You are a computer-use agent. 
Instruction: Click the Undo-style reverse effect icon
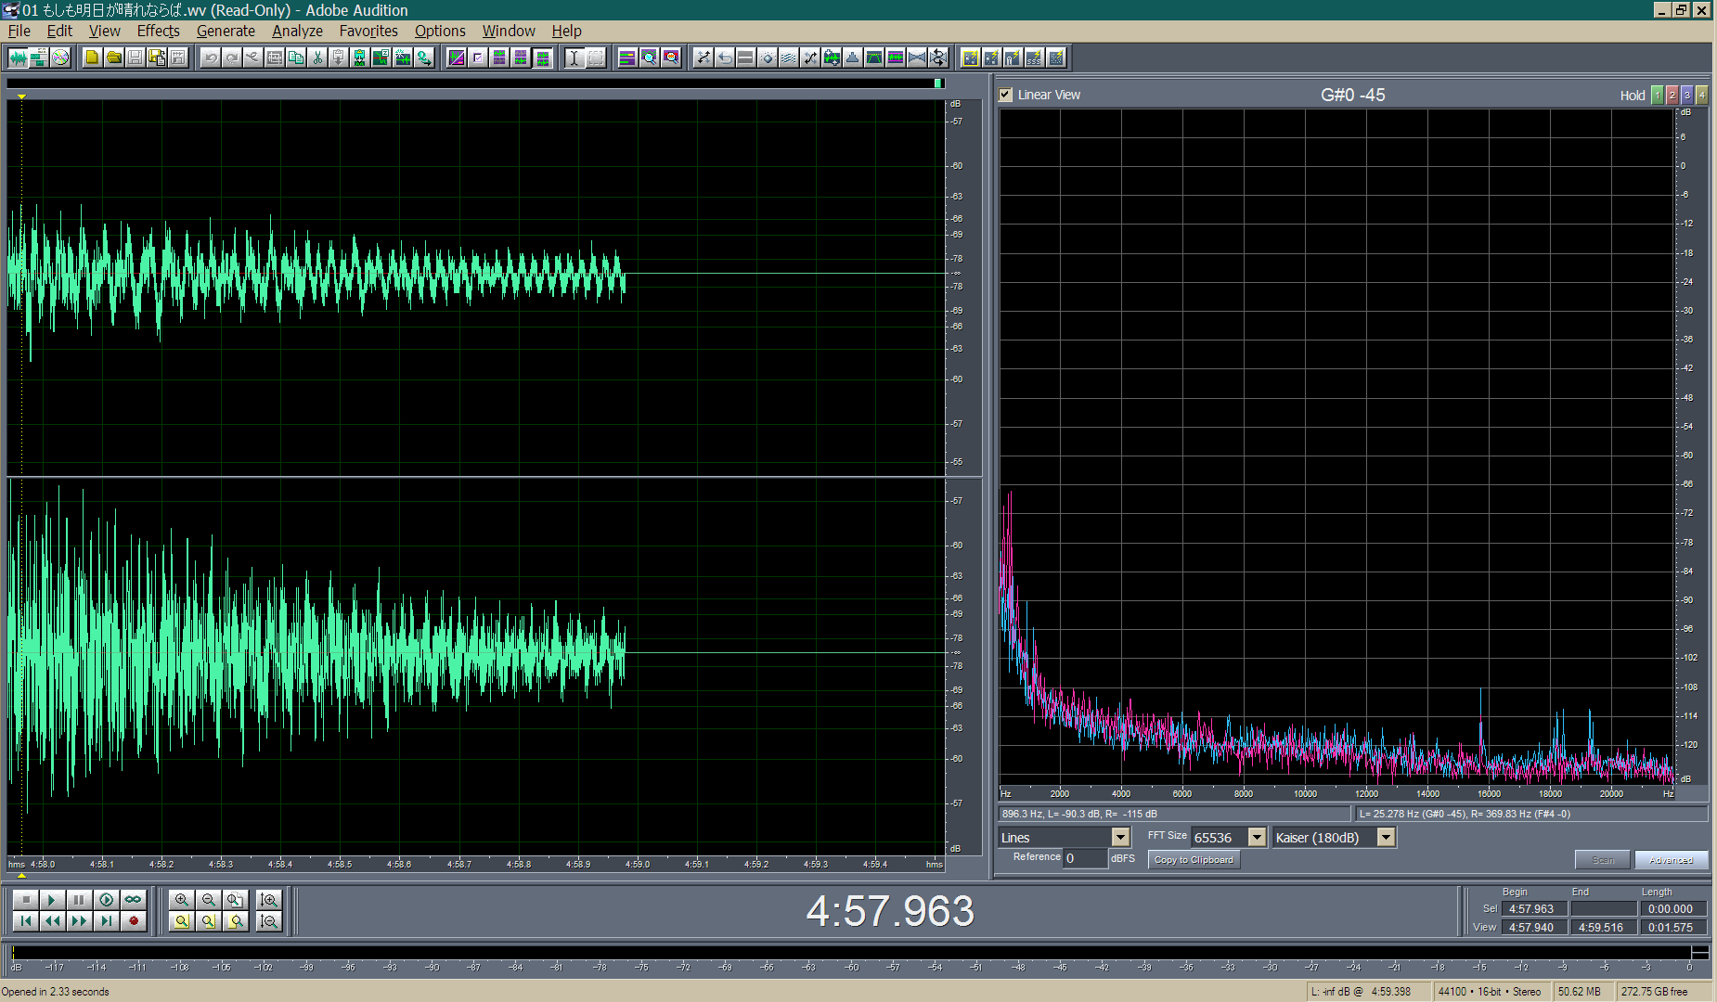(724, 58)
